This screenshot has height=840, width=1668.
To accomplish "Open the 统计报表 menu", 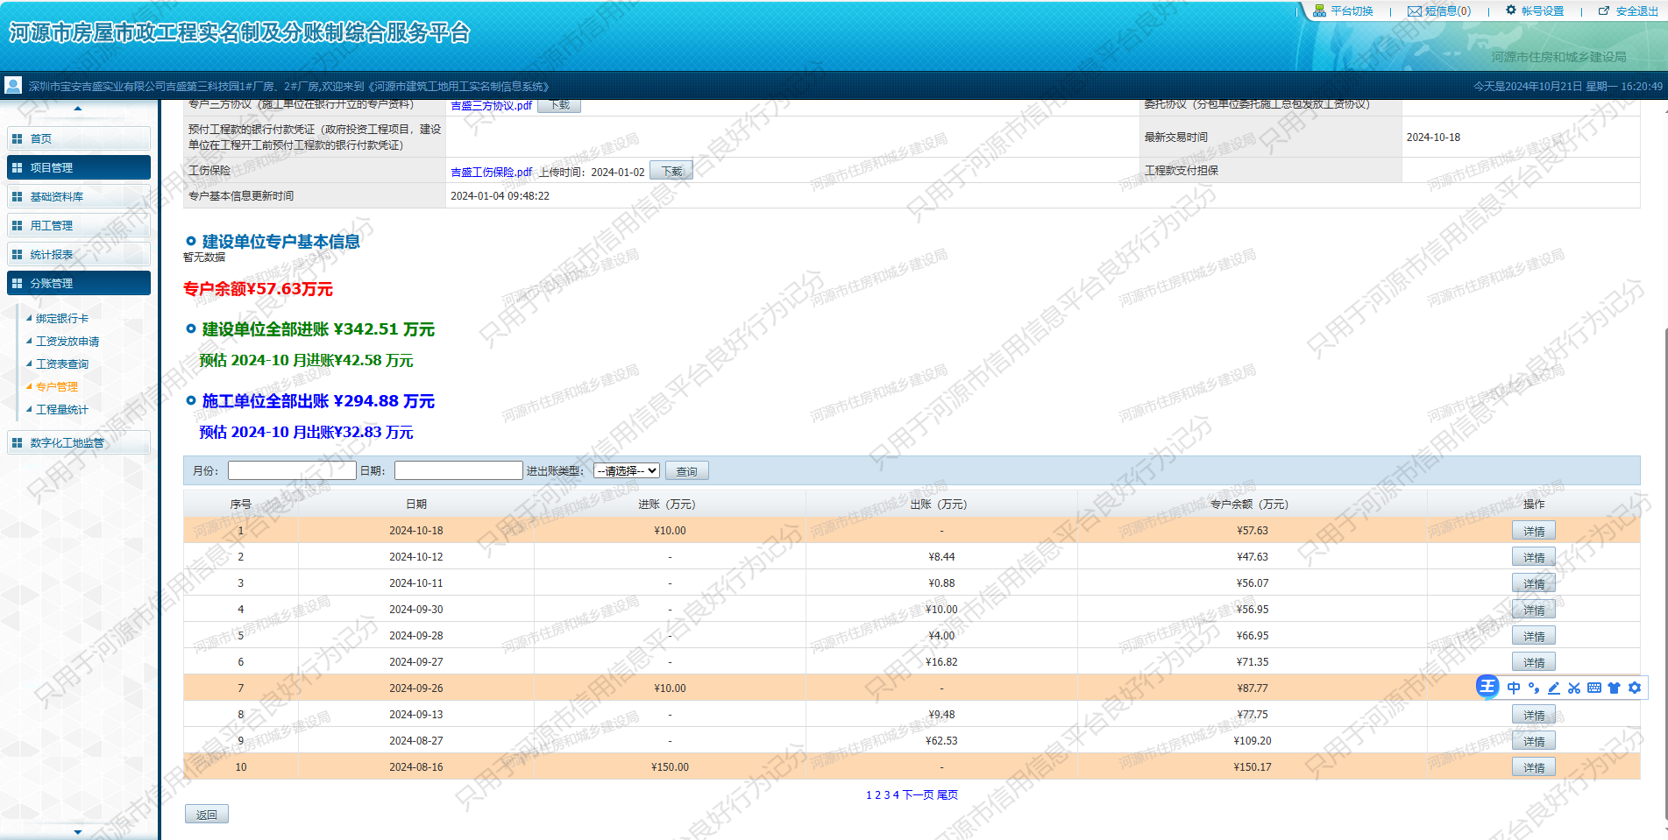I will [x=79, y=254].
